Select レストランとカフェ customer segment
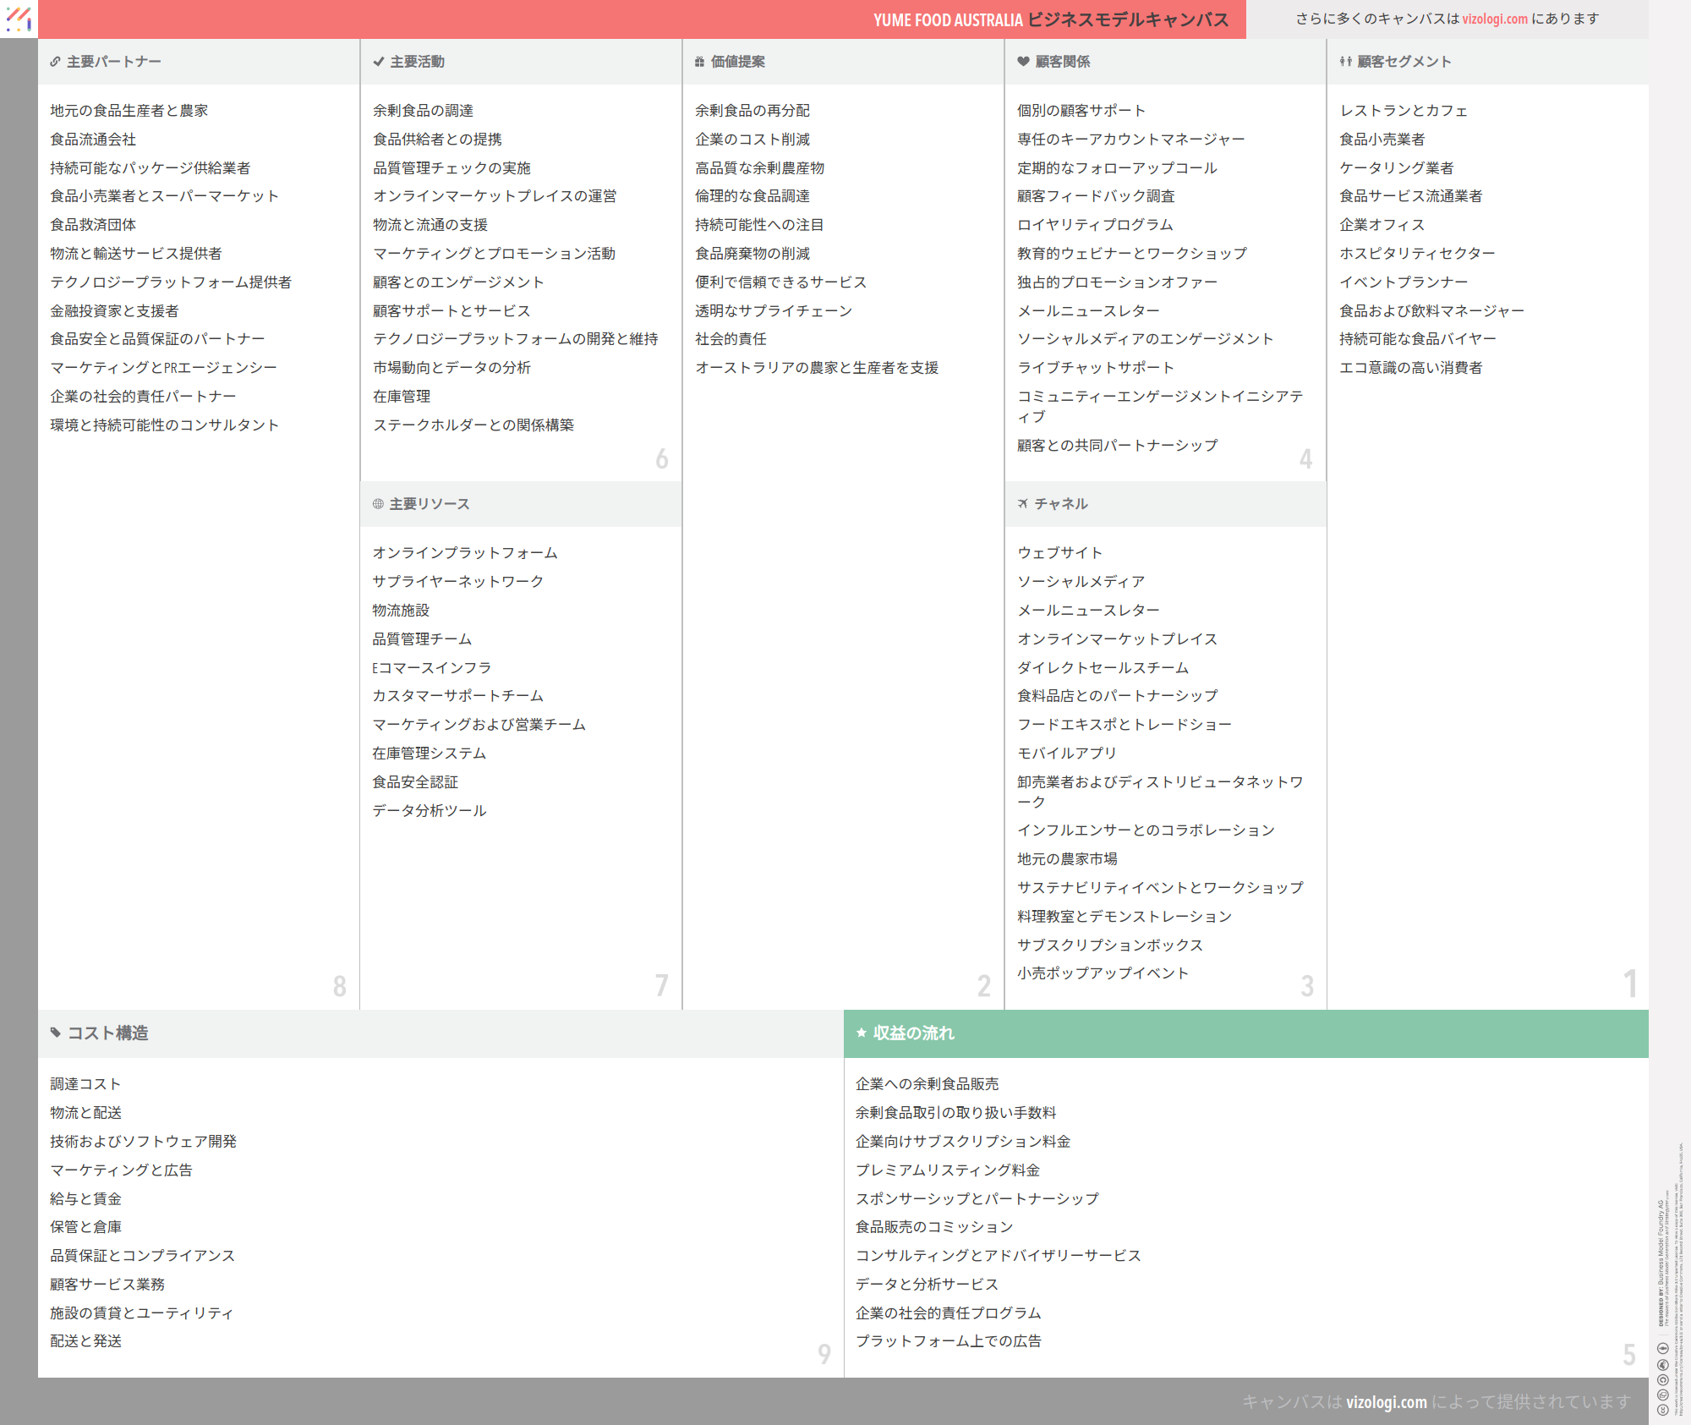The width and height of the screenshot is (1691, 1425). (1403, 111)
